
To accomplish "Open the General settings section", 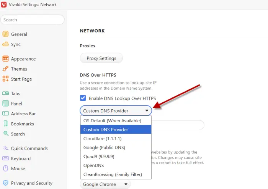I will coord(19,34).
